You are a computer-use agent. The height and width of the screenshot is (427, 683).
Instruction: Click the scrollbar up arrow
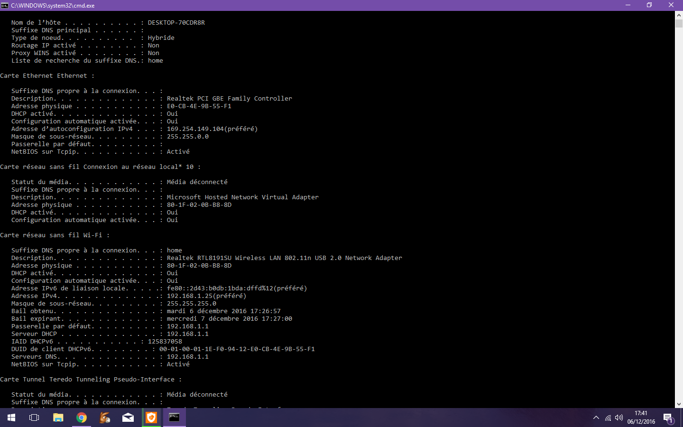pos(679,15)
